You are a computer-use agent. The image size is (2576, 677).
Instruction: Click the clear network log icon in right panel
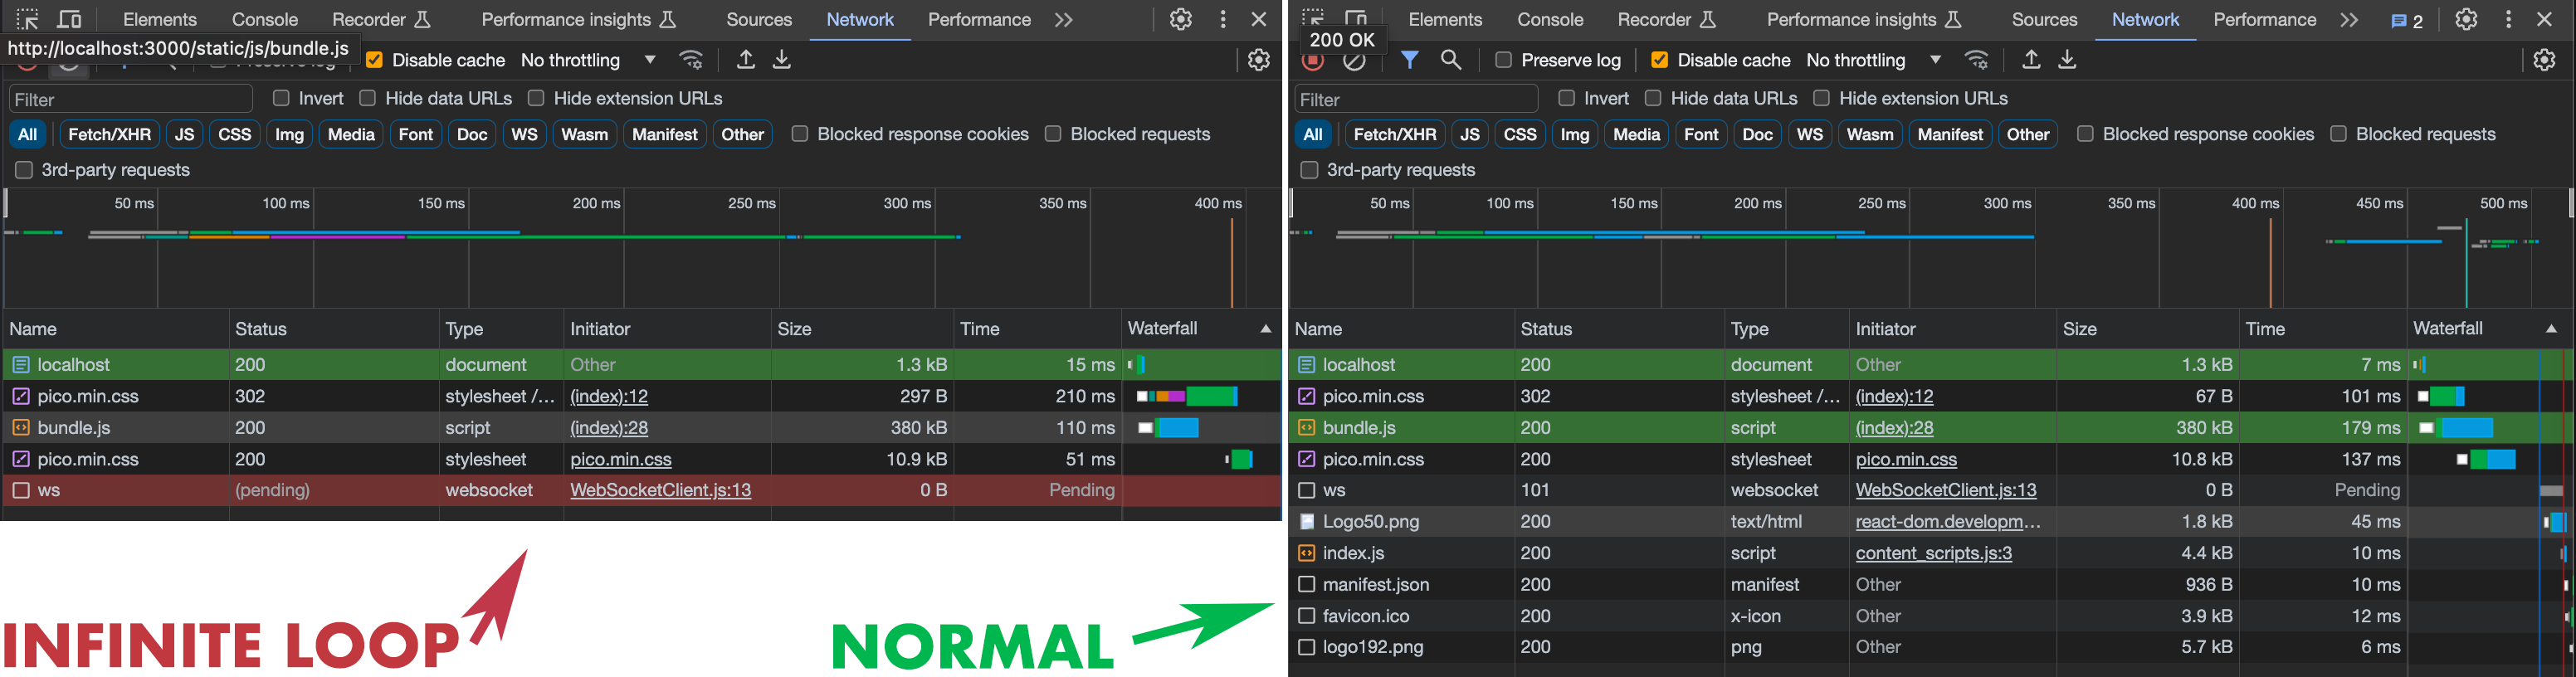coord(1354,61)
